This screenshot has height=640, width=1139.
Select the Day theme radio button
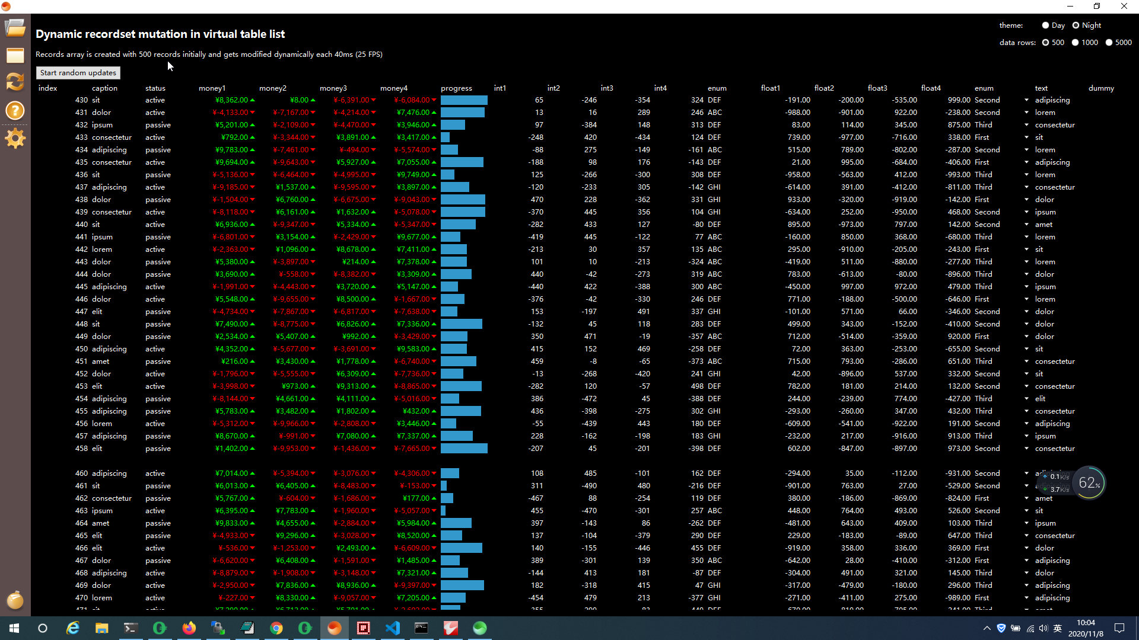point(1045,25)
